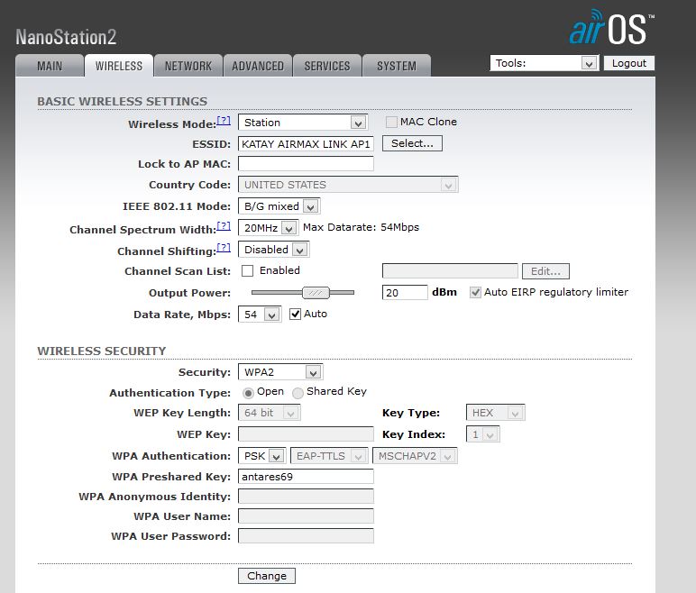Screen dimensions: 696x593
Task: Open the SERVICES tab
Action: 327,66
